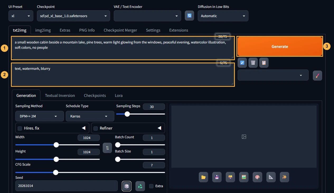334x193 pixels.
Task: Send the image to extras with the ruler icon
Action: click(x=271, y=177)
